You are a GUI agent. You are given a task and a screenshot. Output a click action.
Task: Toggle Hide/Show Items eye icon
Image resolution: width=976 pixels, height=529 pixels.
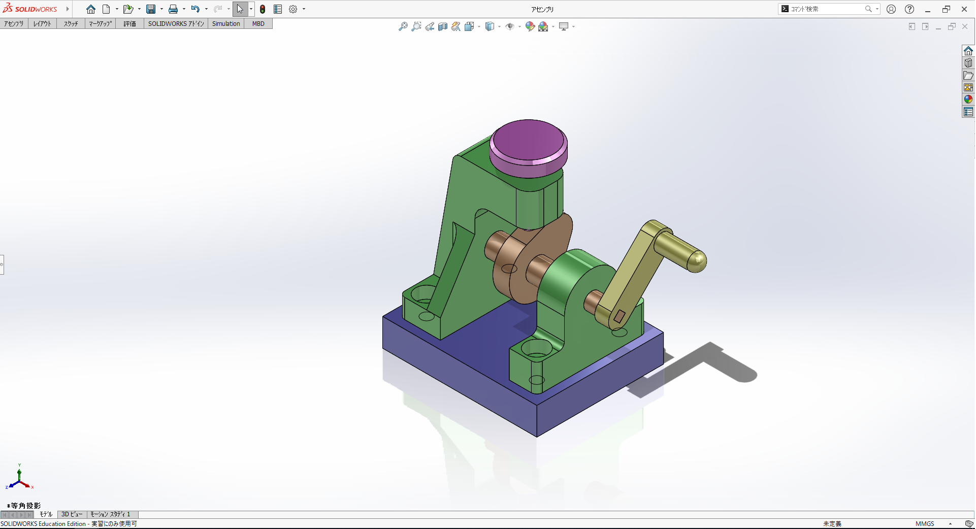click(x=510, y=26)
